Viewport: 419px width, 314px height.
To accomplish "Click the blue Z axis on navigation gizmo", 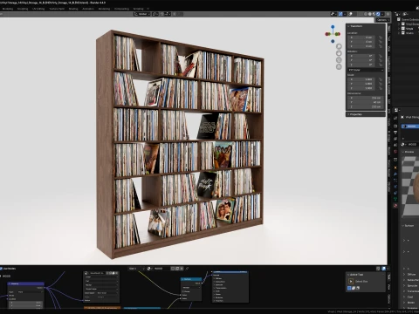I will click(333, 27).
